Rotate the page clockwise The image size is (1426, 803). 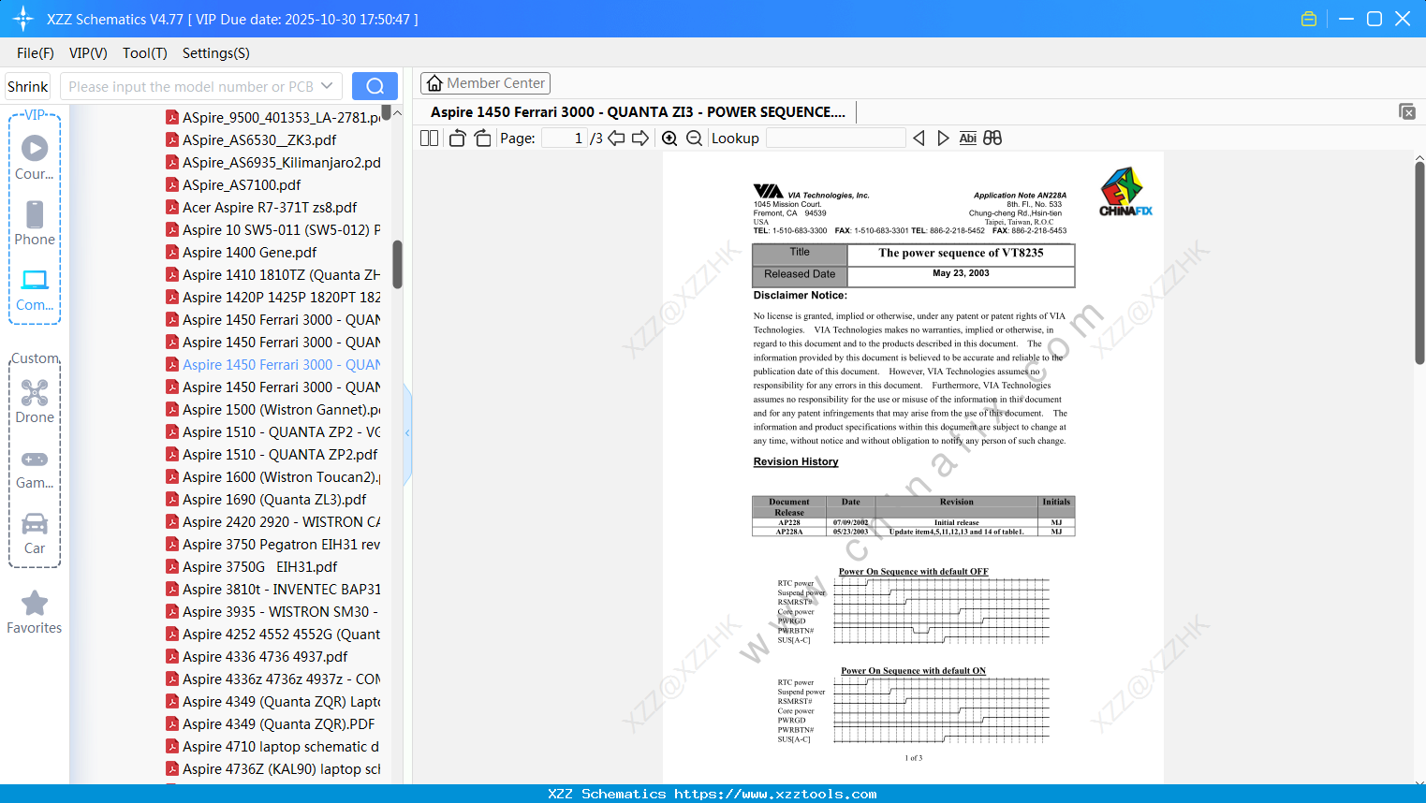(x=482, y=139)
